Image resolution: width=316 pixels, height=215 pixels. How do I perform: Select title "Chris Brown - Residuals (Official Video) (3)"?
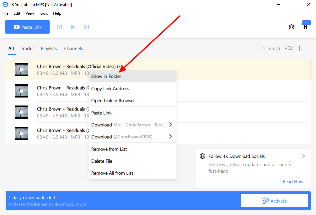(79, 67)
